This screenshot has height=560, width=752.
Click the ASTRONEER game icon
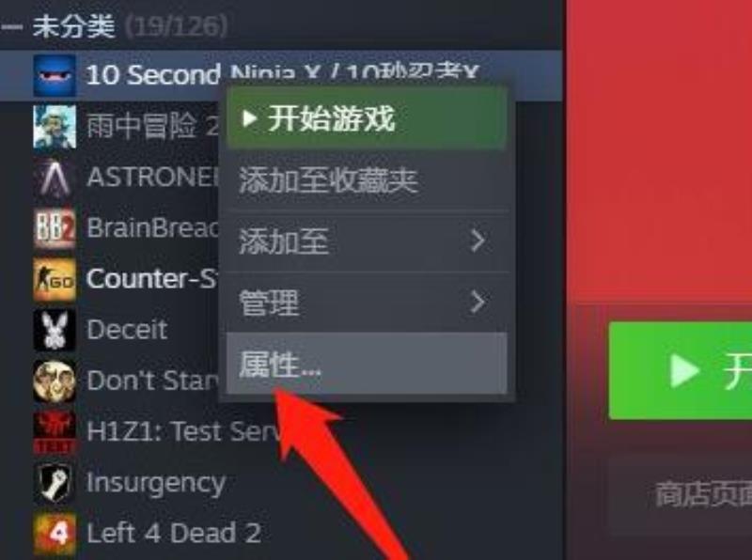click(55, 178)
